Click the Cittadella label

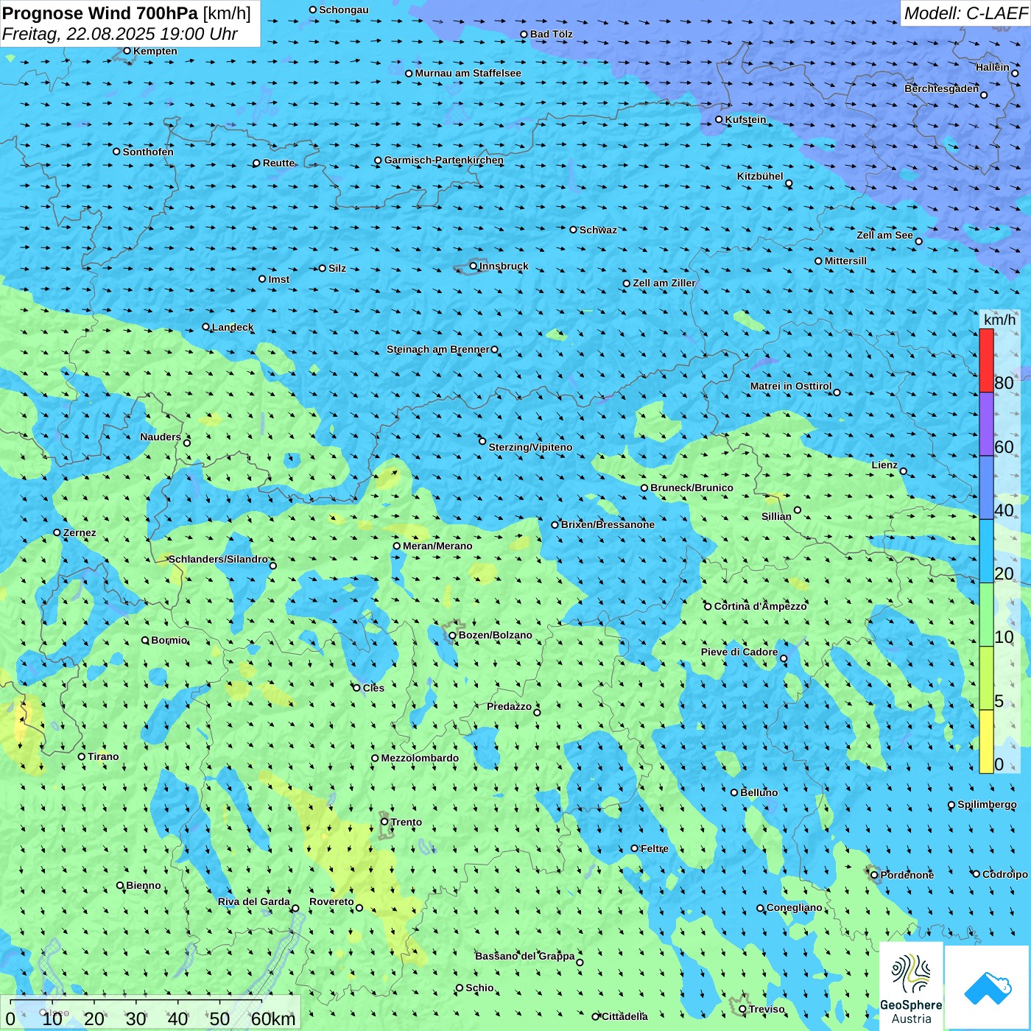pos(625,1016)
